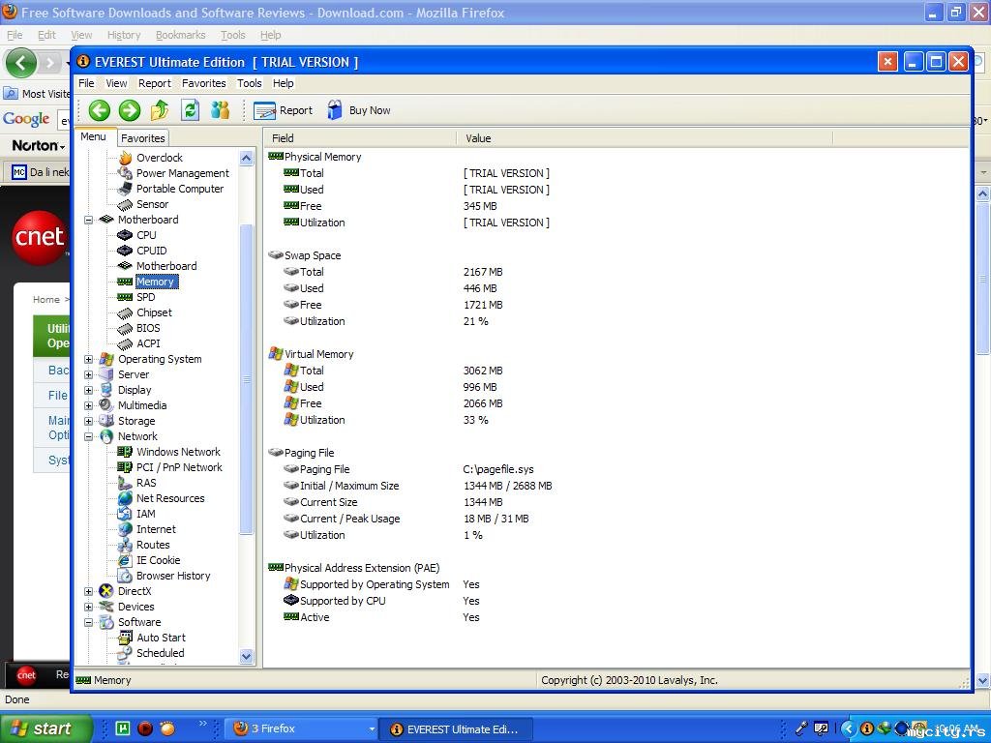
Task: Click the Buy Now shopping bag button
Action: click(x=359, y=110)
